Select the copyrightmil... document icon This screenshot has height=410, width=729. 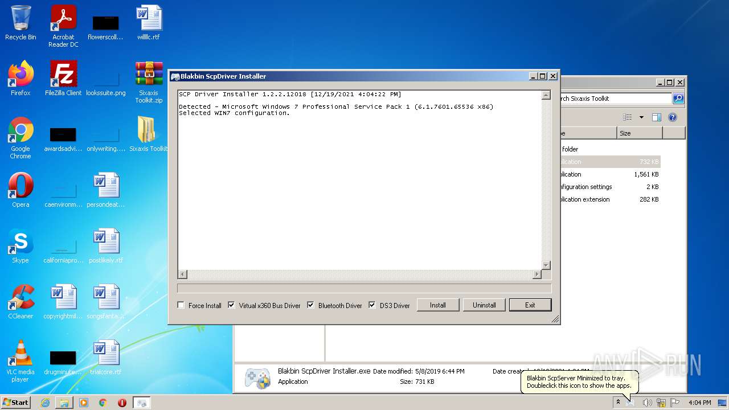point(63,302)
